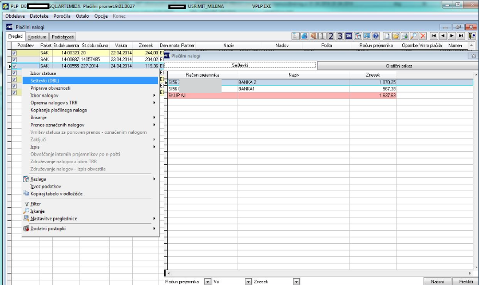Open Opcije in the menu bar
The image size is (479, 285).
pyautogui.click(x=101, y=16)
